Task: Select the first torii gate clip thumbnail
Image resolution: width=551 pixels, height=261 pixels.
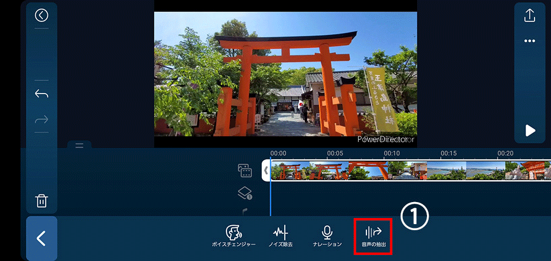Action: tap(290, 171)
